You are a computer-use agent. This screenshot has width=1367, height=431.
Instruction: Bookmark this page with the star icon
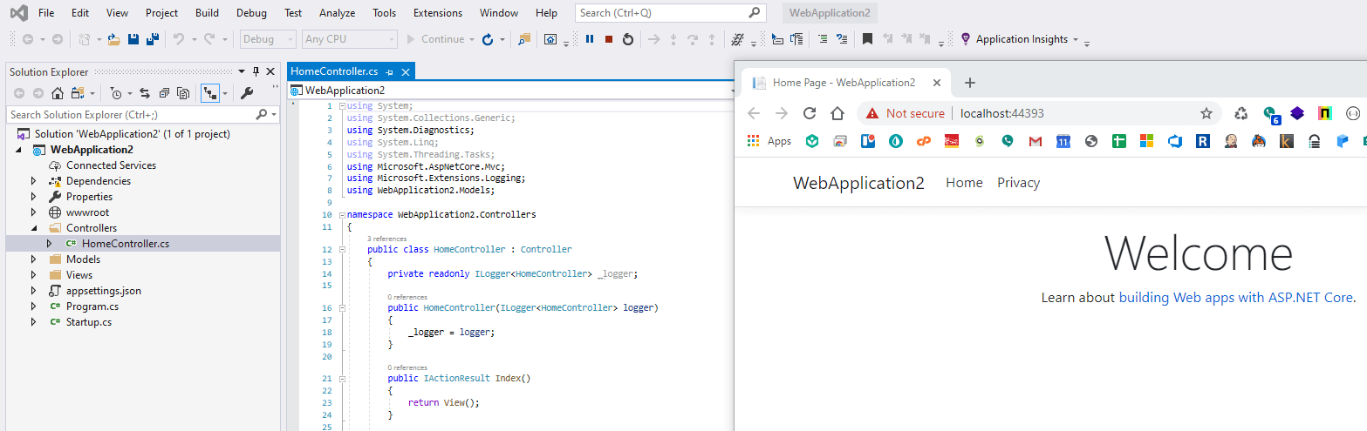pyautogui.click(x=1206, y=113)
